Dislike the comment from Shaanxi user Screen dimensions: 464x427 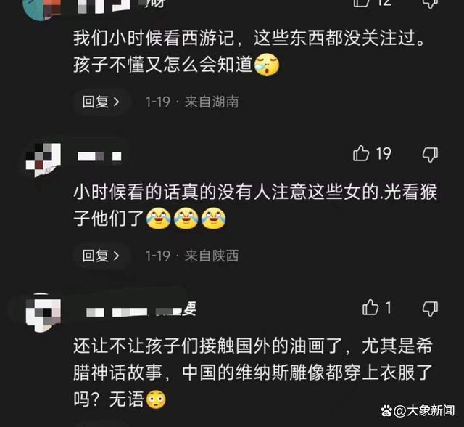430,155
